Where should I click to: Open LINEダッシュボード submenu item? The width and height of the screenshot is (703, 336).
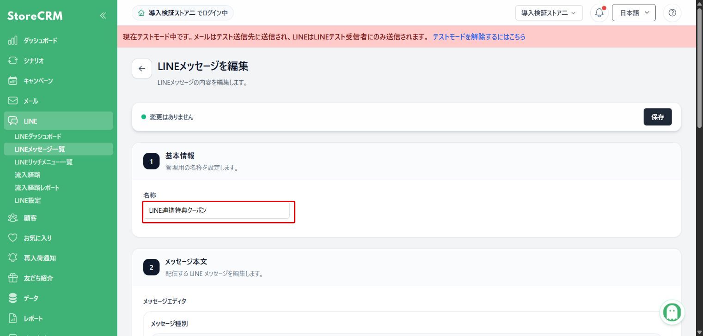(38, 137)
